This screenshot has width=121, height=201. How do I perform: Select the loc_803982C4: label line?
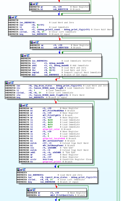tap(36, 175)
